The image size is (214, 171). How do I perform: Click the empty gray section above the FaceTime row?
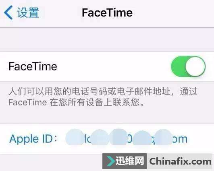107,39
